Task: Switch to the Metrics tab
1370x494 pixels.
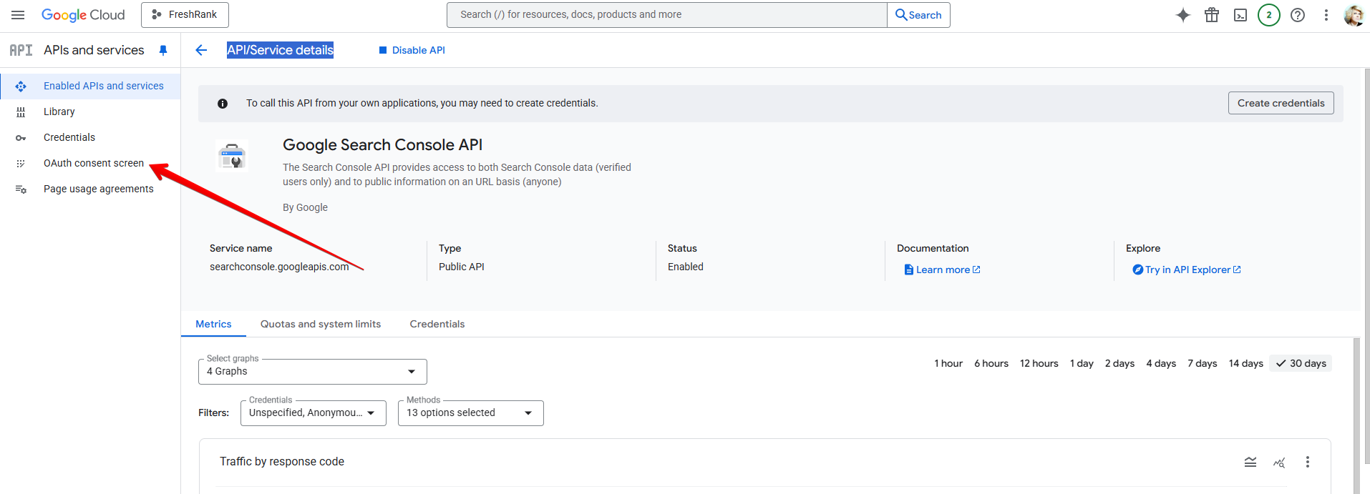Action: click(213, 324)
